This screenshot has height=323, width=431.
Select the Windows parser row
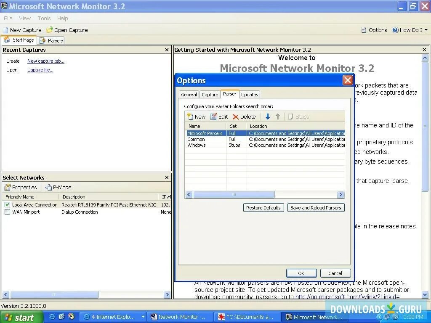pos(265,145)
